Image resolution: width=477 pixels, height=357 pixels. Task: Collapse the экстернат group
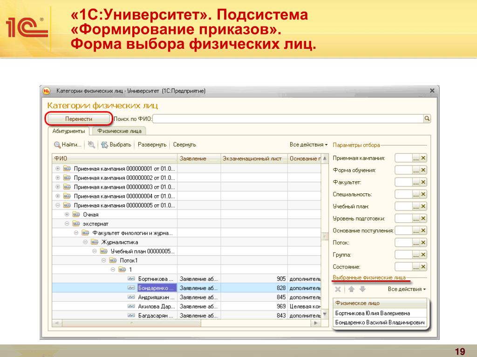pos(67,224)
